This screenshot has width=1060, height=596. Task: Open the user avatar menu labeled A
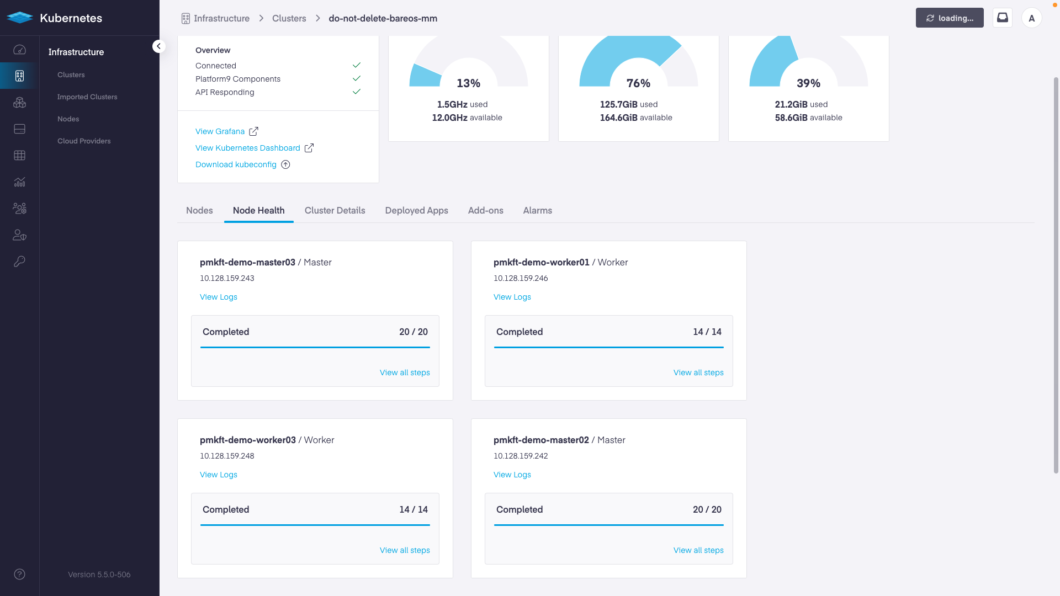(1031, 18)
